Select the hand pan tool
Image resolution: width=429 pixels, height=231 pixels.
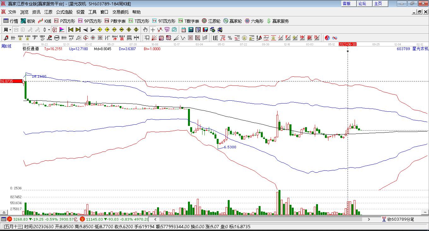145,30
